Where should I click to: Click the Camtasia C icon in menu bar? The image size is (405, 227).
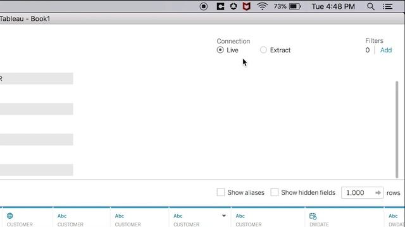[x=220, y=6]
